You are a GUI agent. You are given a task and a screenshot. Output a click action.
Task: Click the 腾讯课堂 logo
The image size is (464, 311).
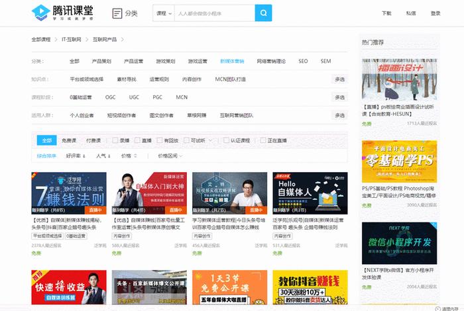pyautogui.click(x=62, y=13)
